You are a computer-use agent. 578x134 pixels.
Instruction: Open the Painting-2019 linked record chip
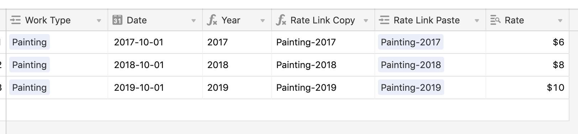click(x=411, y=88)
